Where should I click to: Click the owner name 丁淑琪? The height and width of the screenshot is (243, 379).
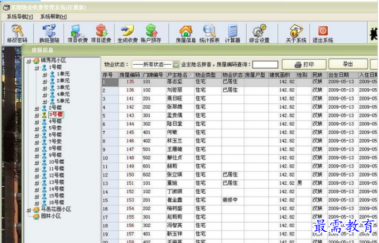pyautogui.click(x=175, y=192)
